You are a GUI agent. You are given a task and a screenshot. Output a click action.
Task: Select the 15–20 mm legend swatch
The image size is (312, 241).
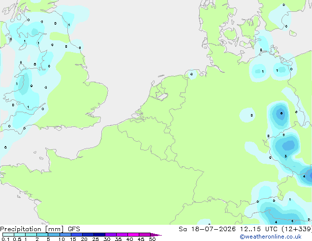click(x=77, y=235)
